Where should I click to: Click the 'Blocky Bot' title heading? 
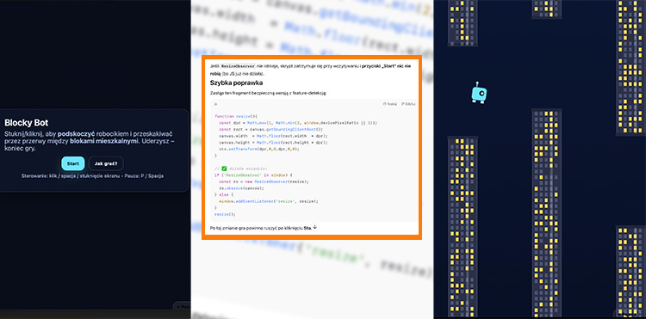click(x=27, y=122)
